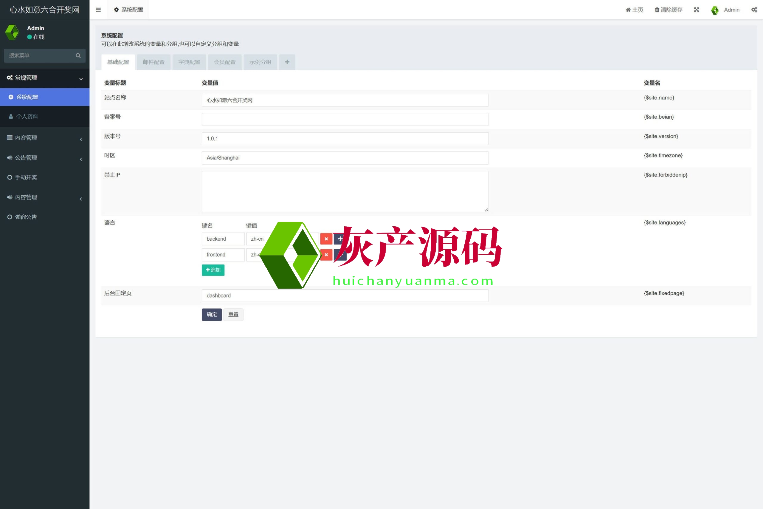Screen dimensions: 763x509
Task: Open 手动开奖 in the sidebar
Action: (x=26, y=177)
